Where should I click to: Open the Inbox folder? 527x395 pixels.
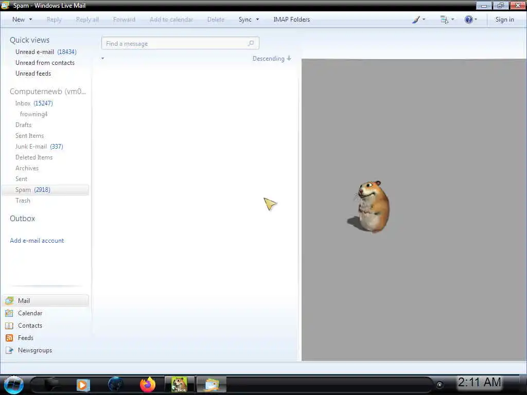34,103
